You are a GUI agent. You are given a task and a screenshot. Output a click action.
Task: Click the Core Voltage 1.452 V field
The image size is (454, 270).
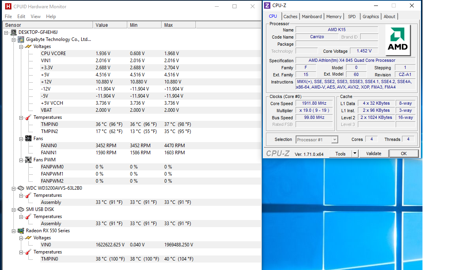(364, 51)
